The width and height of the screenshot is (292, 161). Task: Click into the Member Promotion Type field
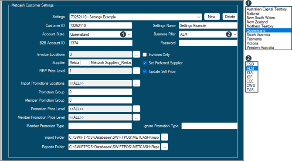click(x=100, y=126)
